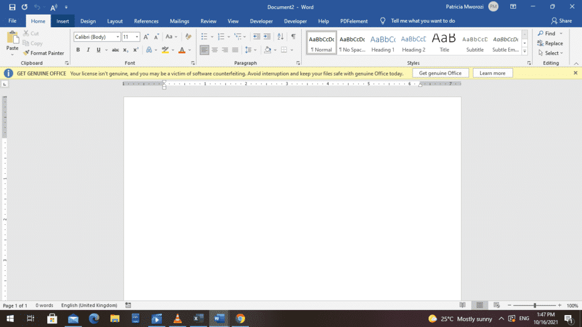Open Replace in the Editing group

tap(550, 43)
